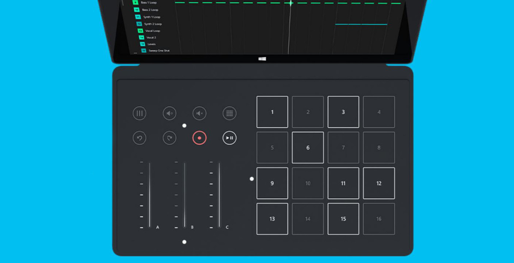
Task: Click the Sweep One Shot track
Action: 158,51
